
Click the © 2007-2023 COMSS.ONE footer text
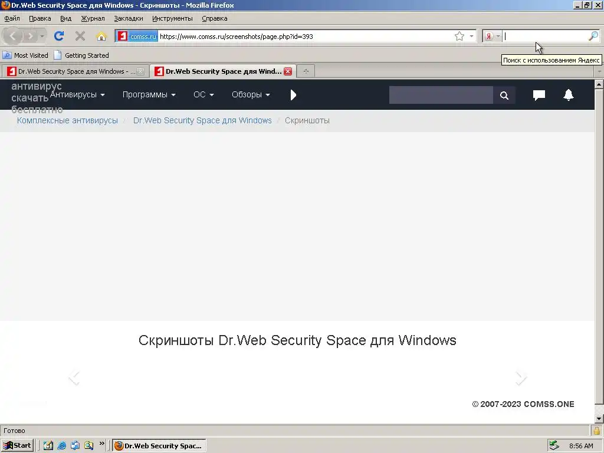point(523,404)
